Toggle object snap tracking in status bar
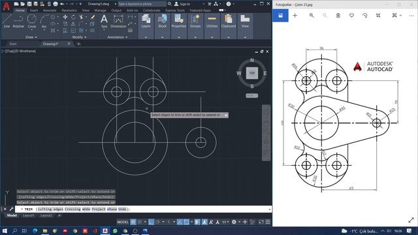 pyautogui.click(x=180, y=222)
